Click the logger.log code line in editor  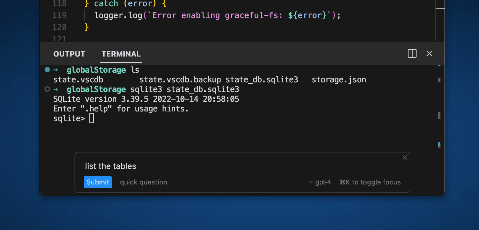(217, 16)
